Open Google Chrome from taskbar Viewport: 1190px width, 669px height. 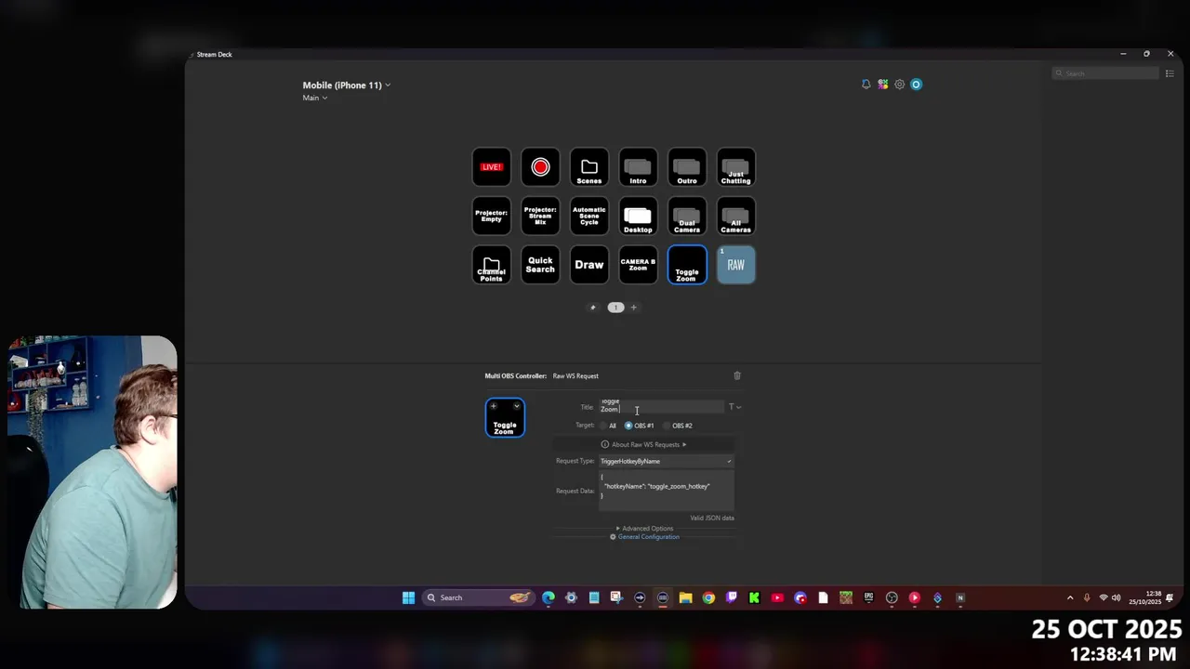click(x=708, y=597)
